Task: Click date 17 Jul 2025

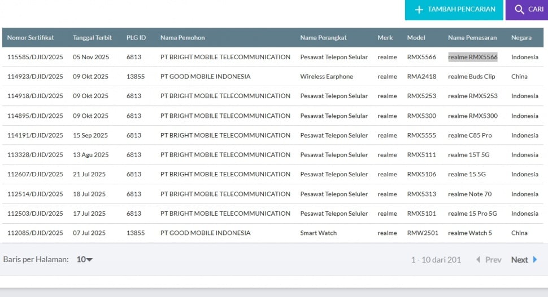Action: tap(89, 214)
